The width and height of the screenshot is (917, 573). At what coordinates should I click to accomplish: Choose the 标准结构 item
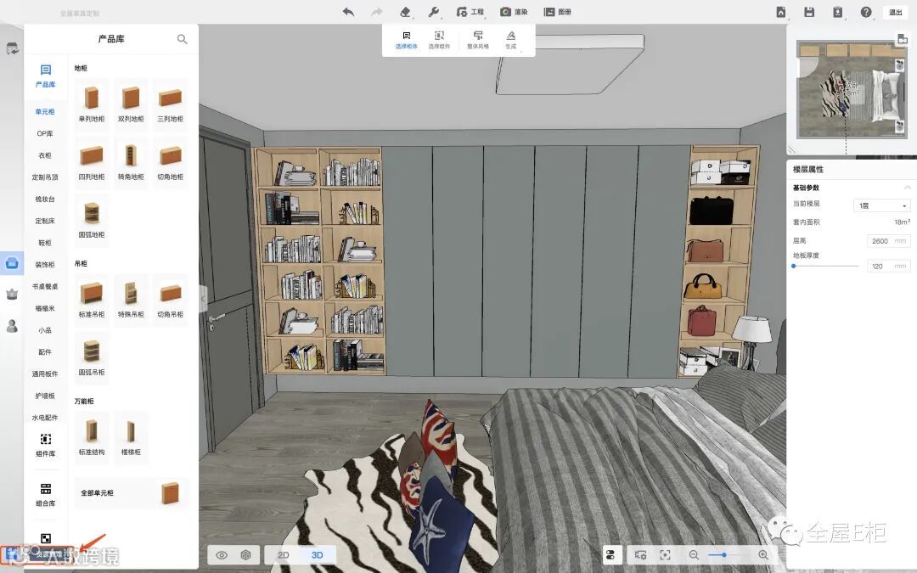92,437
